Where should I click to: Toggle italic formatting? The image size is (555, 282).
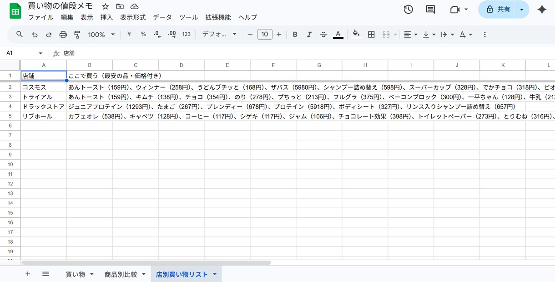coord(309,34)
